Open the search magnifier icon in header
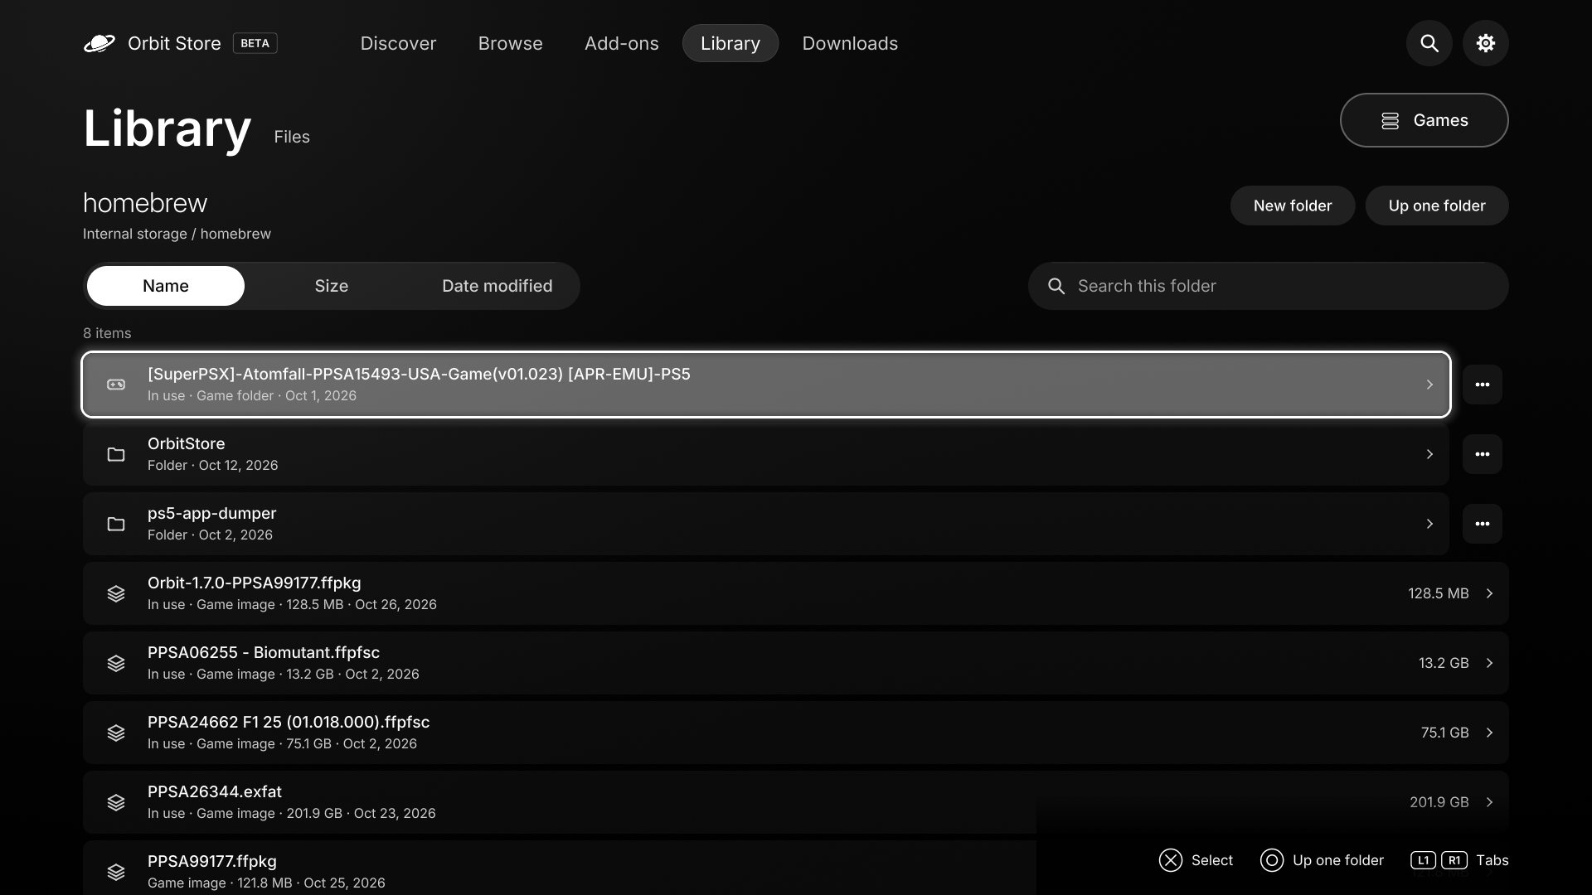Screen dimensions: 1592x895 [x=1429, y=43]
